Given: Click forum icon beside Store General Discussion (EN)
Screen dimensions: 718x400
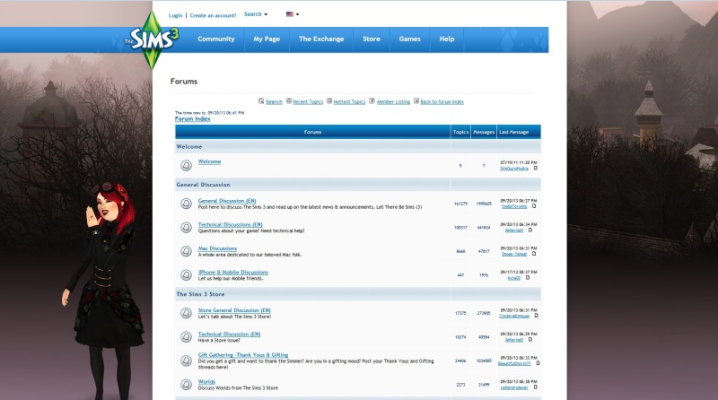Looking at the screenshot, I should point(186,313).
